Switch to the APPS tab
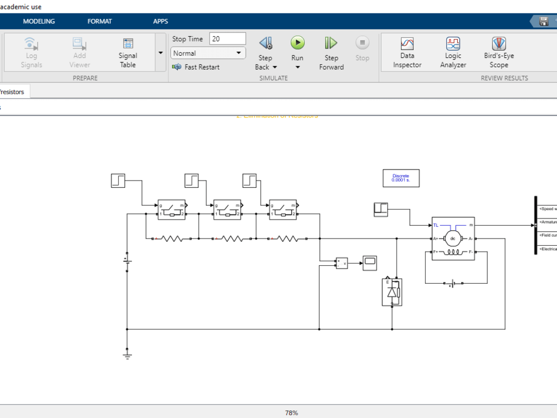 pyautogui.click(x=160, y=21)
